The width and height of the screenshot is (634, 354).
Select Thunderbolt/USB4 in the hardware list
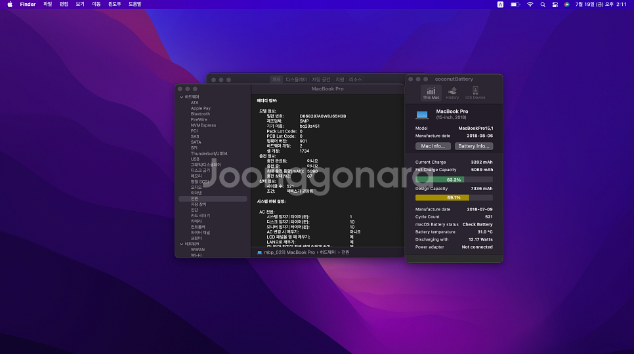209,153
